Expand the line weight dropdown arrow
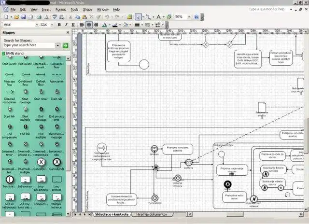 [142, 25]
